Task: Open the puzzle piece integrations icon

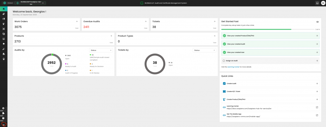Action: tap(3, 113)
